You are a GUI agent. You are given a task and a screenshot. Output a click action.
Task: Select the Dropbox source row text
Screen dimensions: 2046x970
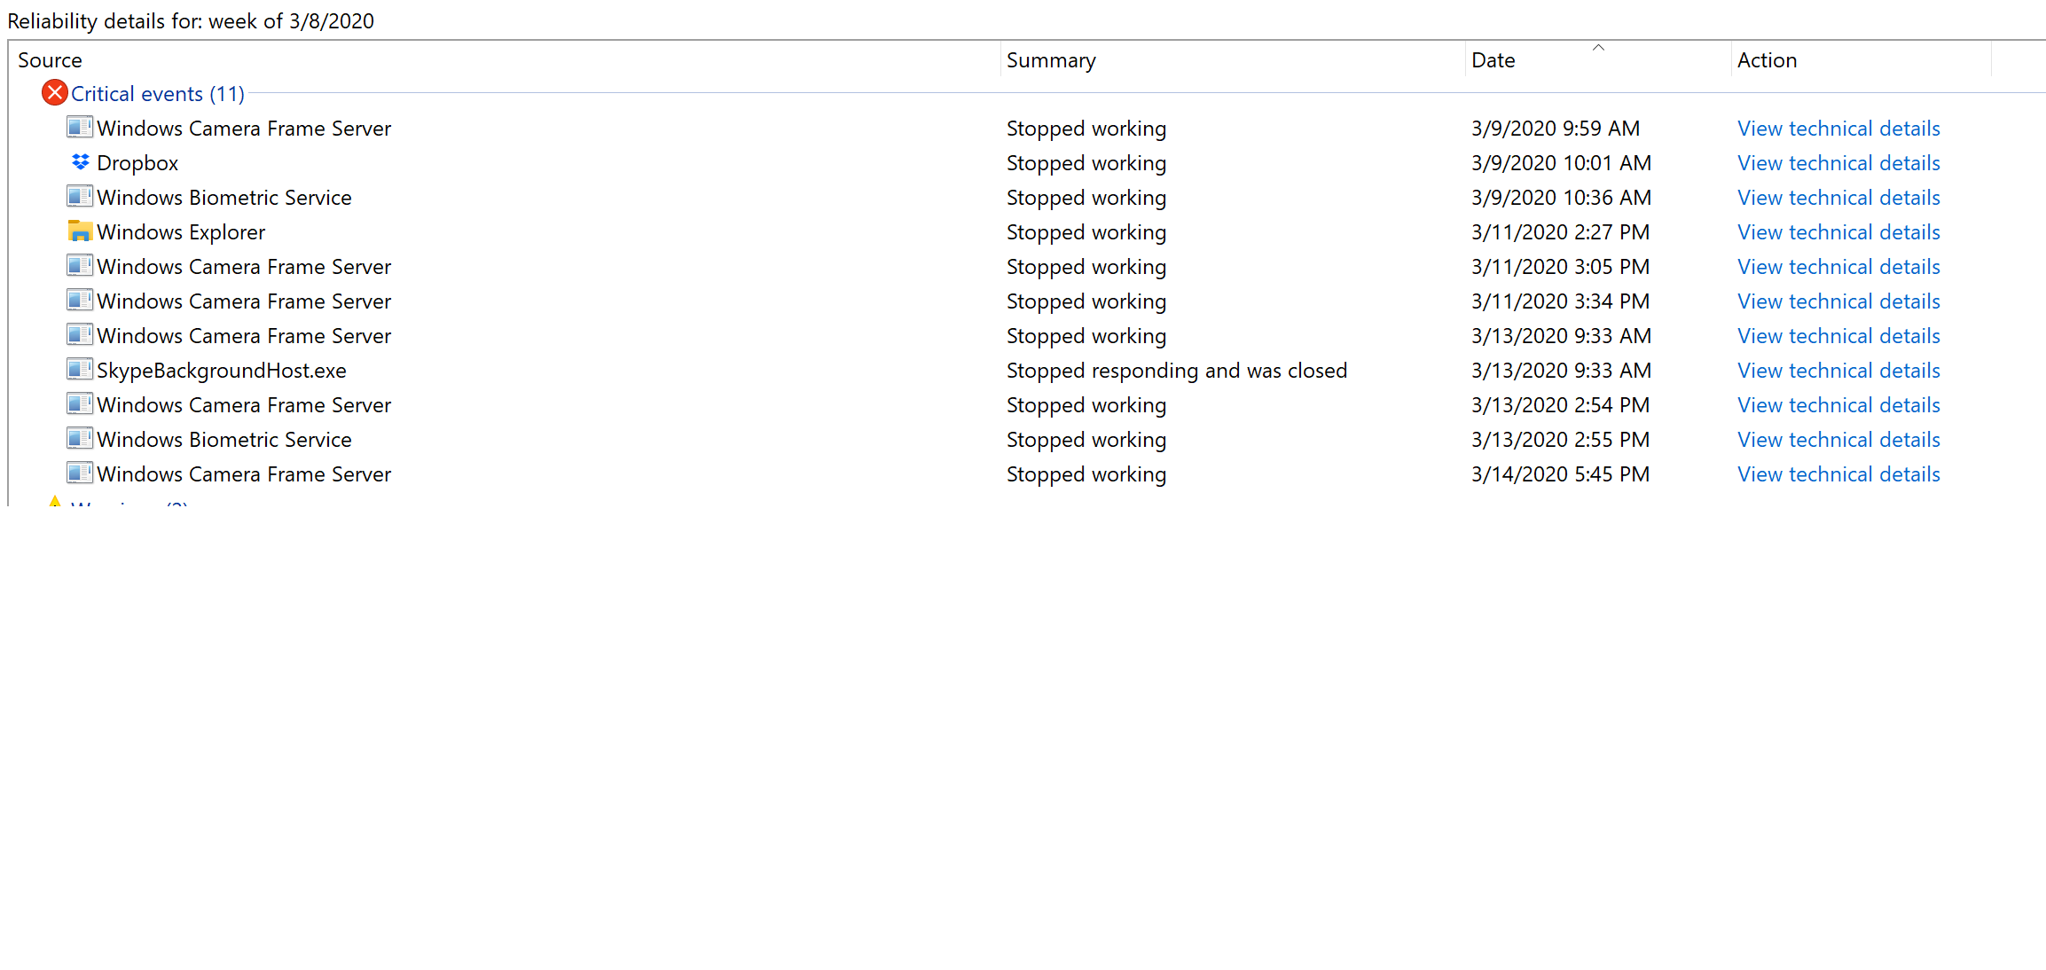(x=137, y=163)
